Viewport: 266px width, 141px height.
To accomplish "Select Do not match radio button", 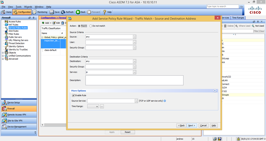I will pos(90,26).
